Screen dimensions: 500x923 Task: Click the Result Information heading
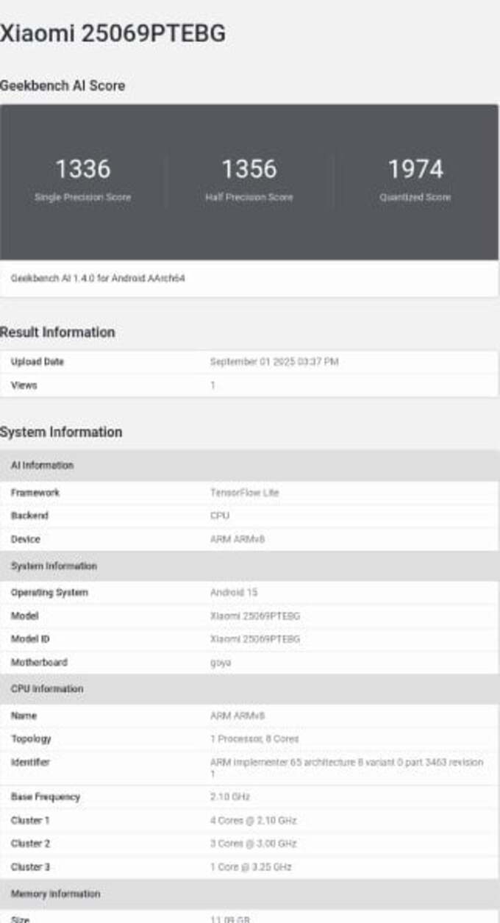57,332
